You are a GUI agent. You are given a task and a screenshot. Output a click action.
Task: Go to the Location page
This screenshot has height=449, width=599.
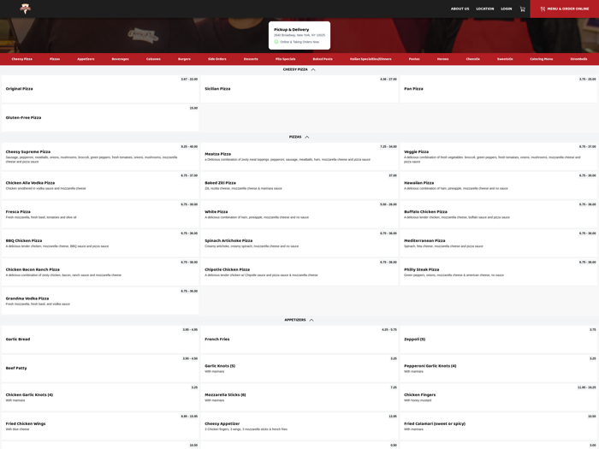pos(485,9)
